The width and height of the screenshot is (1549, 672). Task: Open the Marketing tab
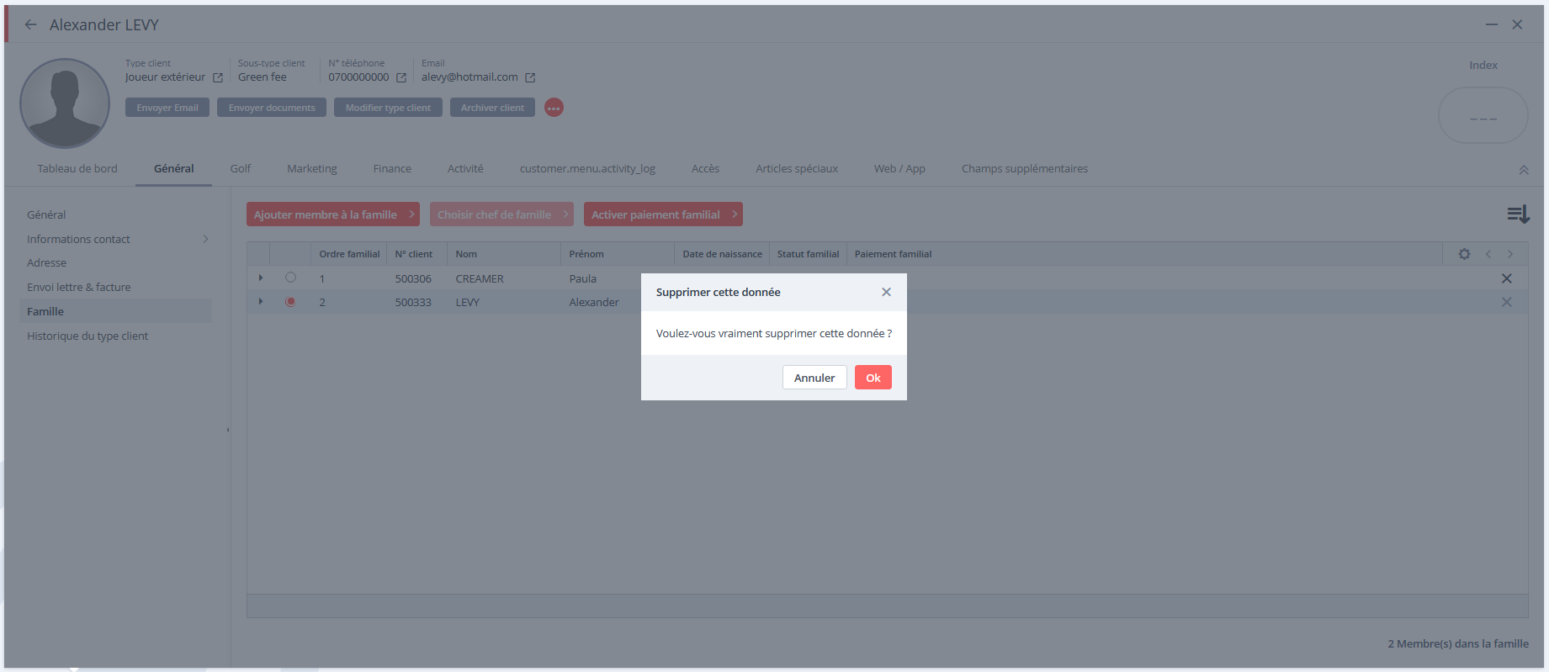pos(312,168)
